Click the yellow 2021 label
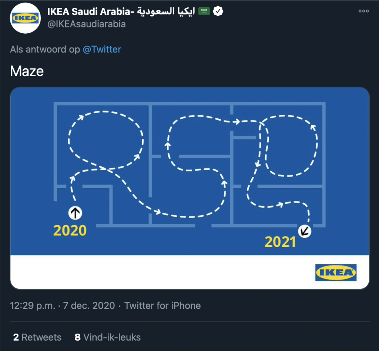This screenshot has height=351, width=379. 280,242
